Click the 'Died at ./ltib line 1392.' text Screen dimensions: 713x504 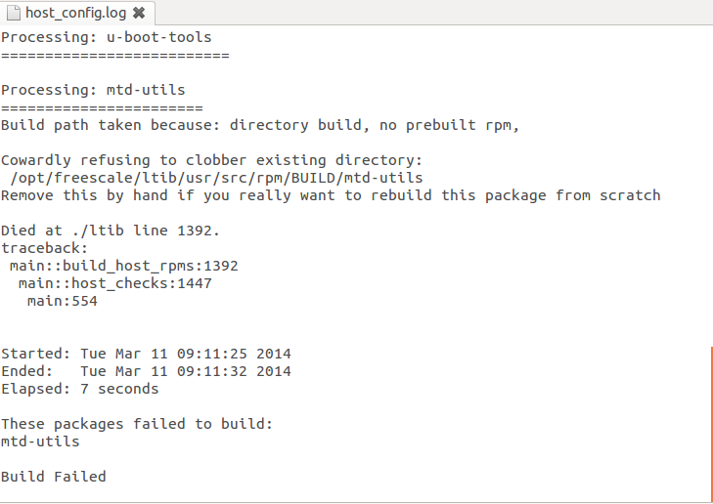coord(111,231)
